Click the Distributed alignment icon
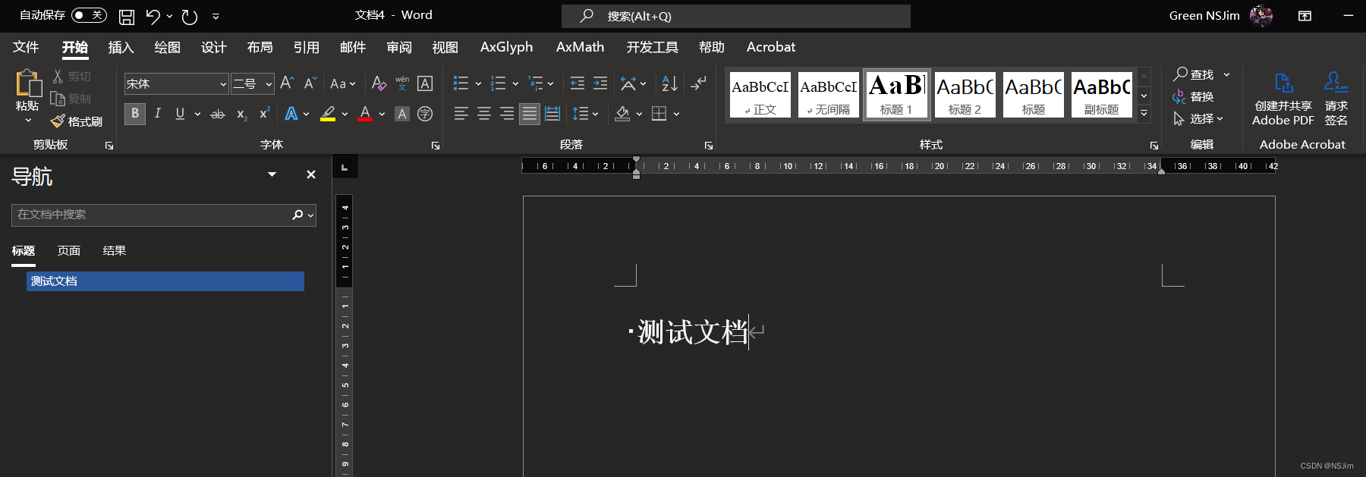 [552, 114]
